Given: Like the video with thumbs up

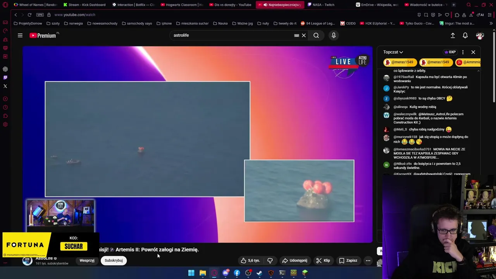Looking at the screenshot, I should [x=250, y=260].
